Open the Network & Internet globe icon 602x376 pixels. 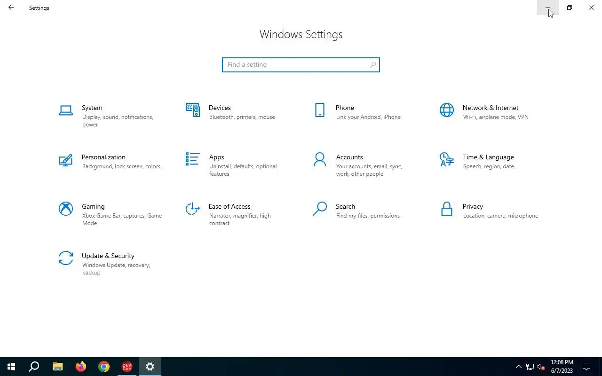tap(447, 110)
